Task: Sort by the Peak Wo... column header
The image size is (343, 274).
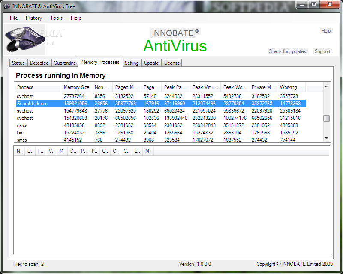Action: [235, 87]
